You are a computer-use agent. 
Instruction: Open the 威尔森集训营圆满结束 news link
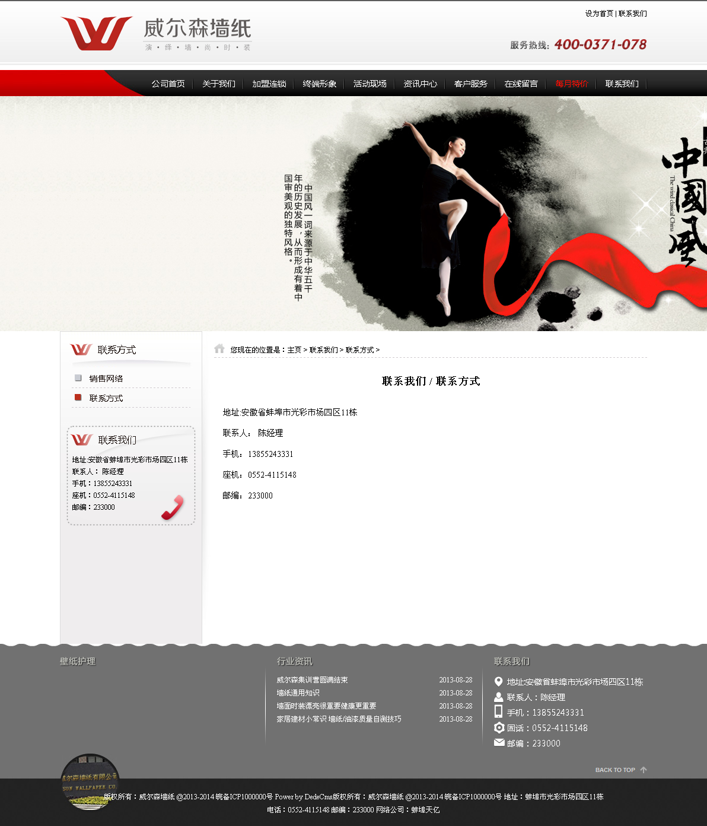(312, 680)
